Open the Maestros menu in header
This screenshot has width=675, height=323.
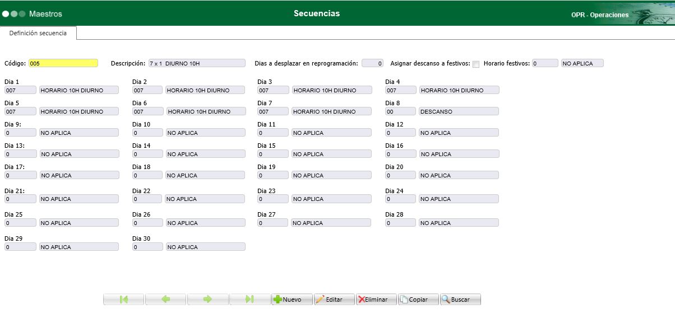coord(45,13)
